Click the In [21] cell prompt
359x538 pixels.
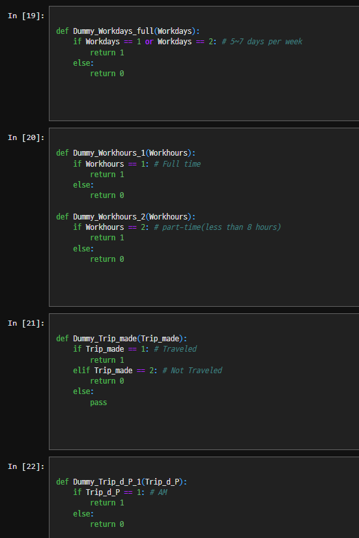click(x=26, y=323)
